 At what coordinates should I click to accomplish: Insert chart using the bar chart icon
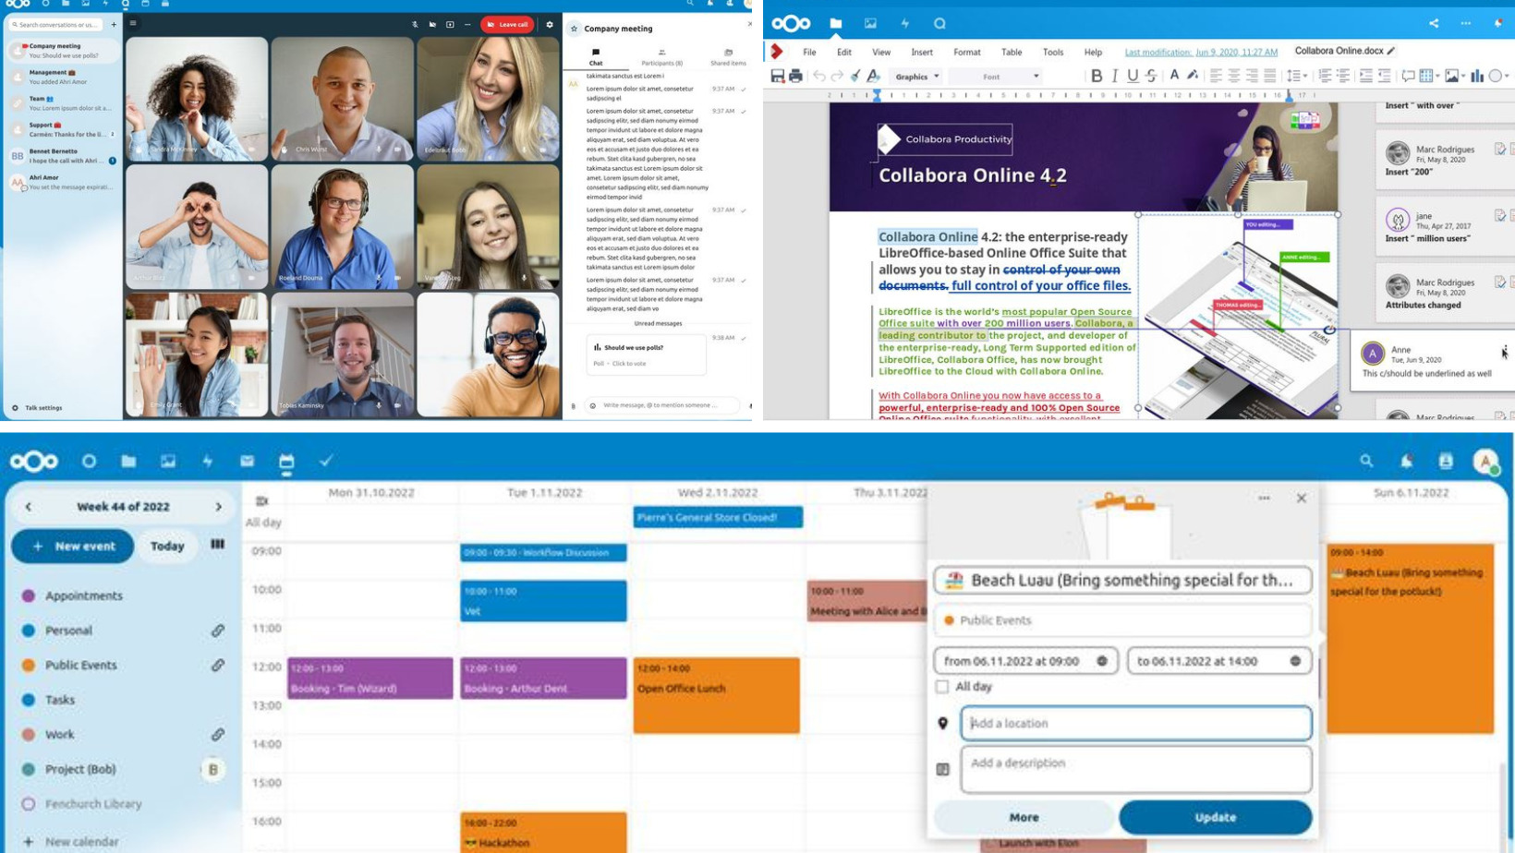1476,77
